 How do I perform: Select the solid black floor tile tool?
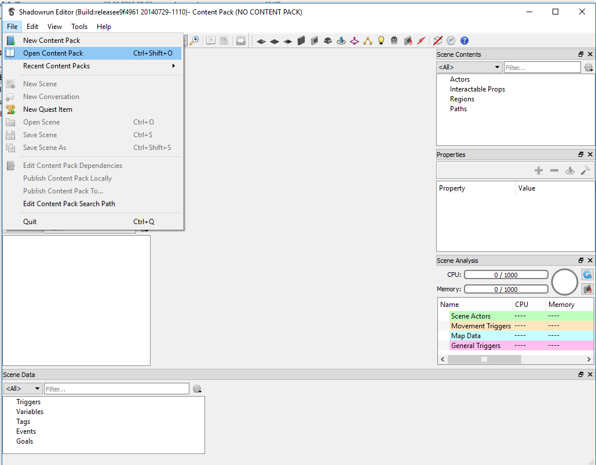click(x=275, y=42)
